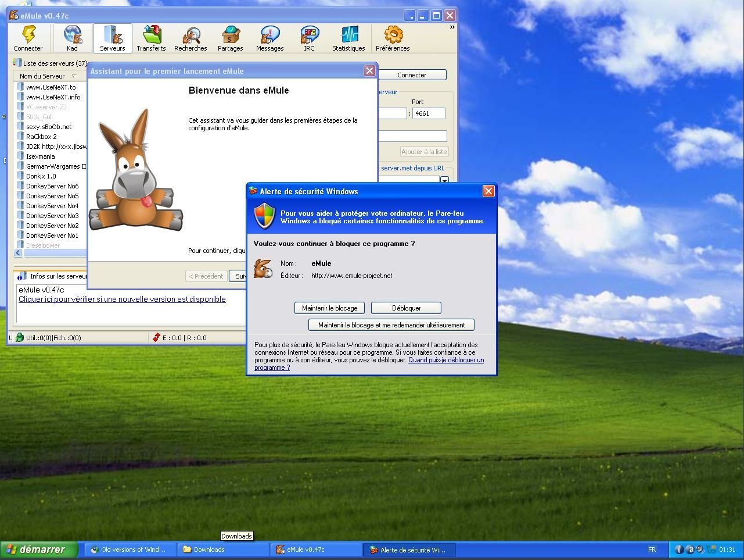Click the Port input field with 4661
744x560 pixels.
click(429, 113)
